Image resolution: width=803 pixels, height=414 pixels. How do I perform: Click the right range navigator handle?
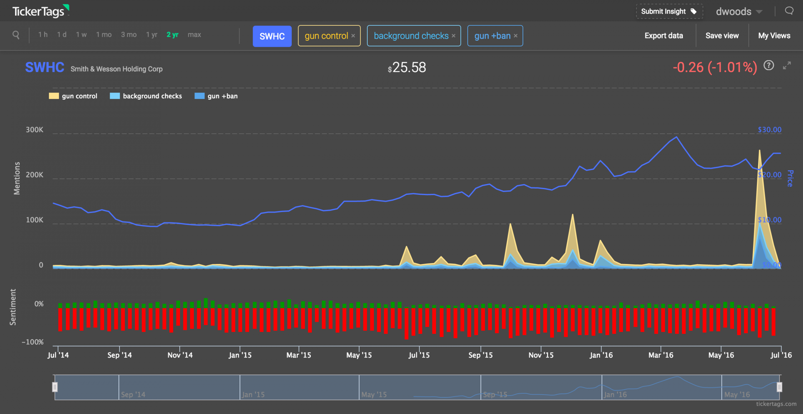(779, 387)
